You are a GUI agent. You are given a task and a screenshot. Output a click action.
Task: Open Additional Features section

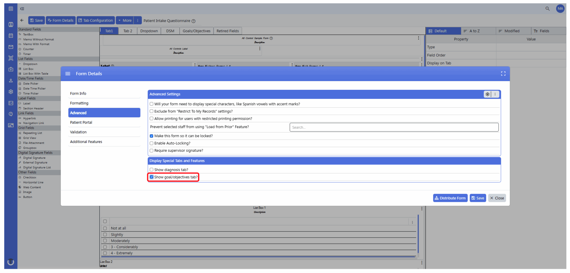[104, 142]
